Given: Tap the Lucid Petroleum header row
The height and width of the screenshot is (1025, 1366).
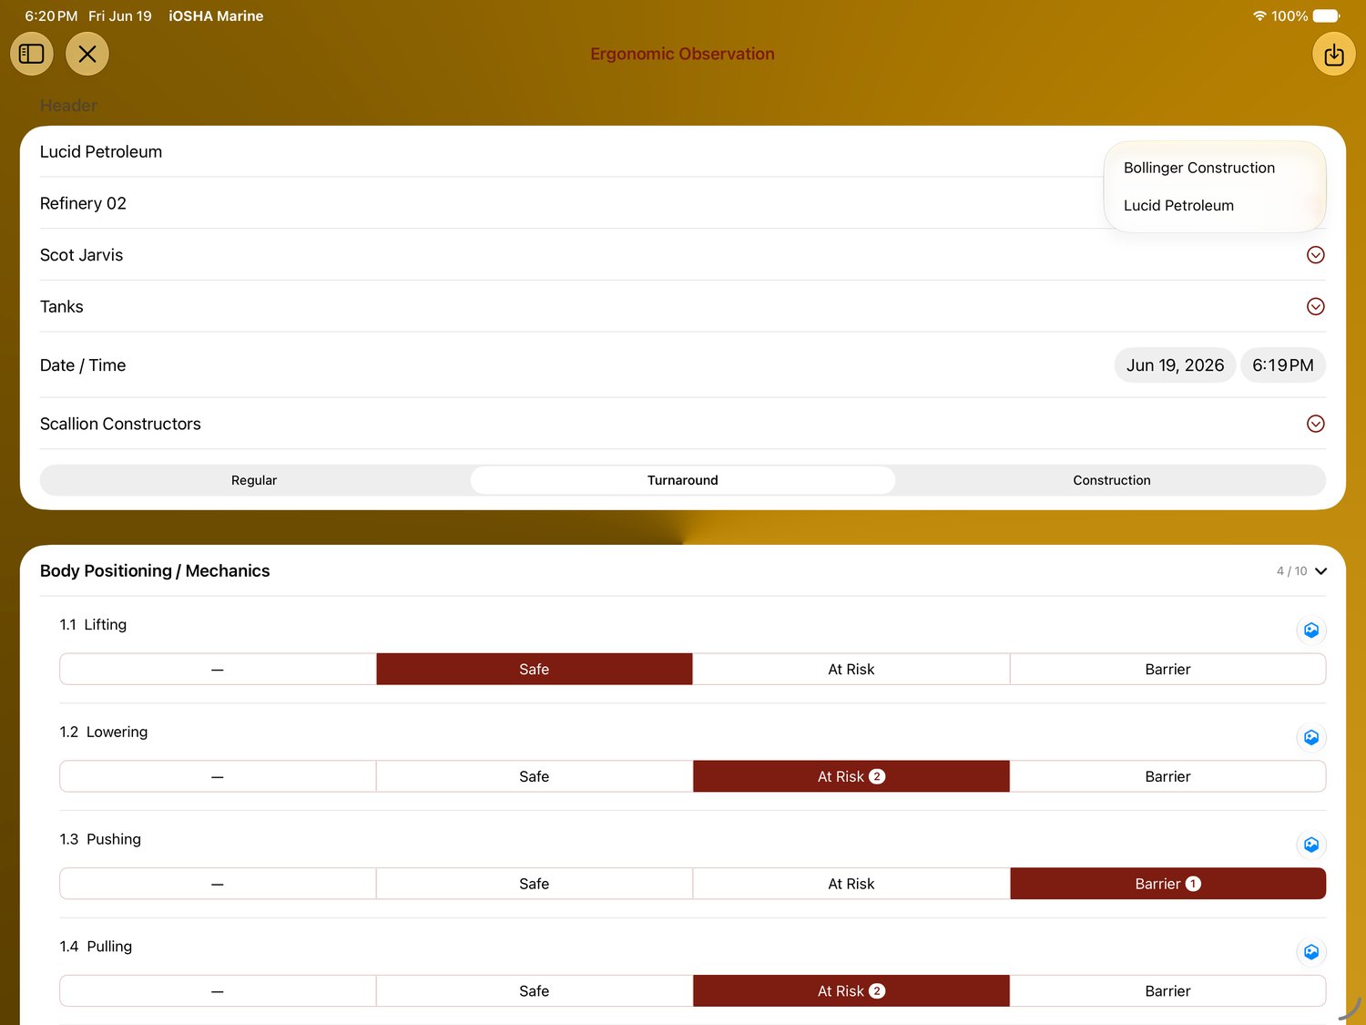Looking at the screenshot, I should (x=683, y=152).
